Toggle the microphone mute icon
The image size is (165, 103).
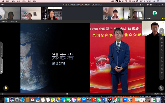coord(136,5)
